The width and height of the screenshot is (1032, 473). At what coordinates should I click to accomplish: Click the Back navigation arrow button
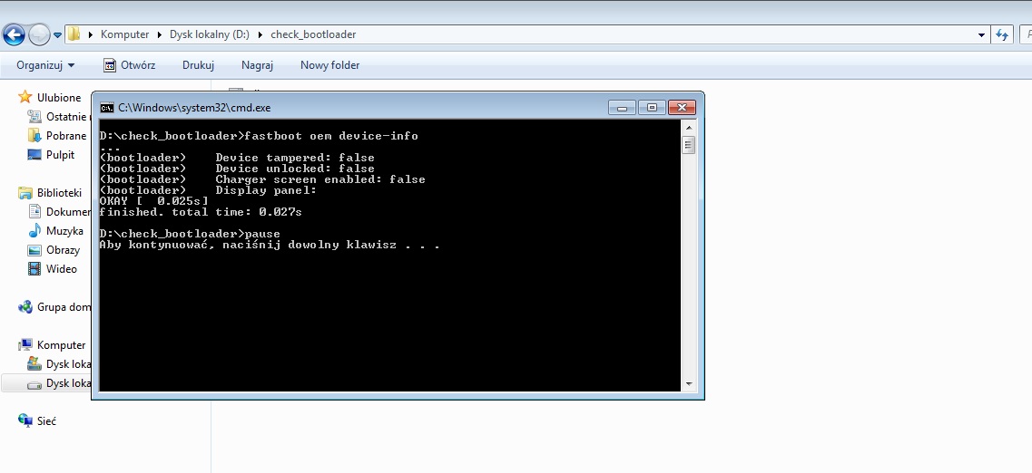coord(14,35)
